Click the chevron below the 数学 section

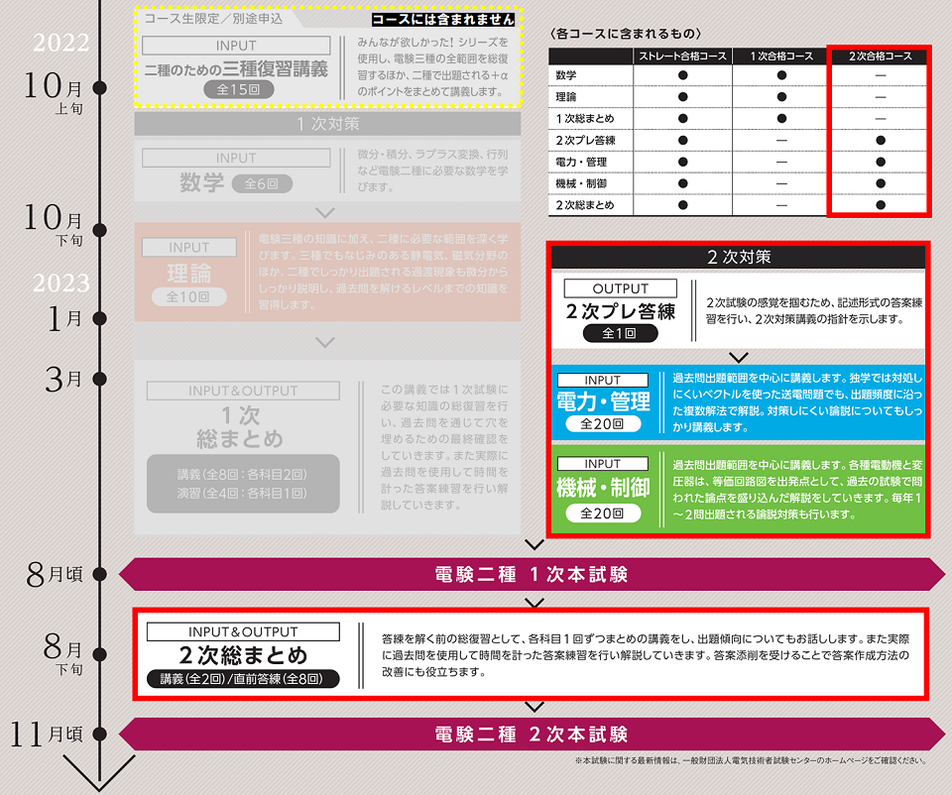pyautogui.click(x=324, y=212)
